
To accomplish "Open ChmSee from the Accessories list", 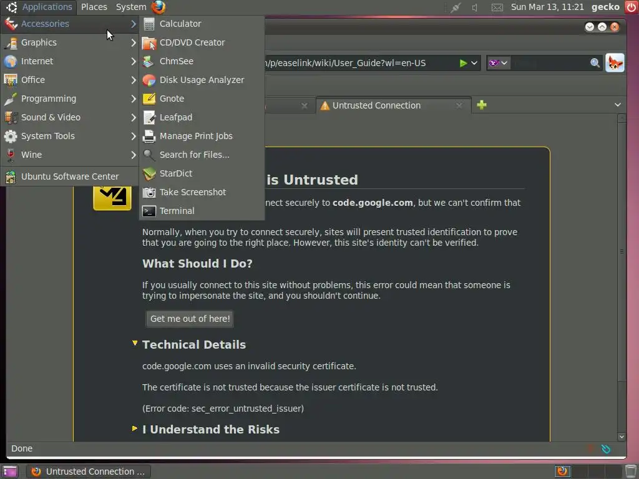I will (202, 61).
